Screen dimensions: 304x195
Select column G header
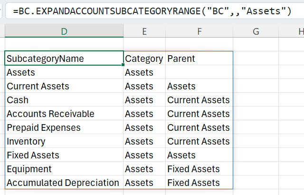click(x=256, y=31)
